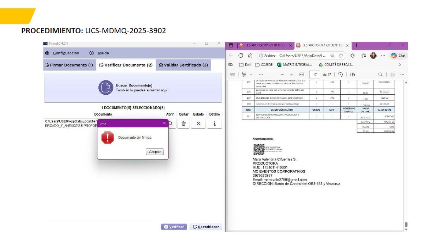
Task: Go to Validar Certificado (3) tab
Action: 183,65
